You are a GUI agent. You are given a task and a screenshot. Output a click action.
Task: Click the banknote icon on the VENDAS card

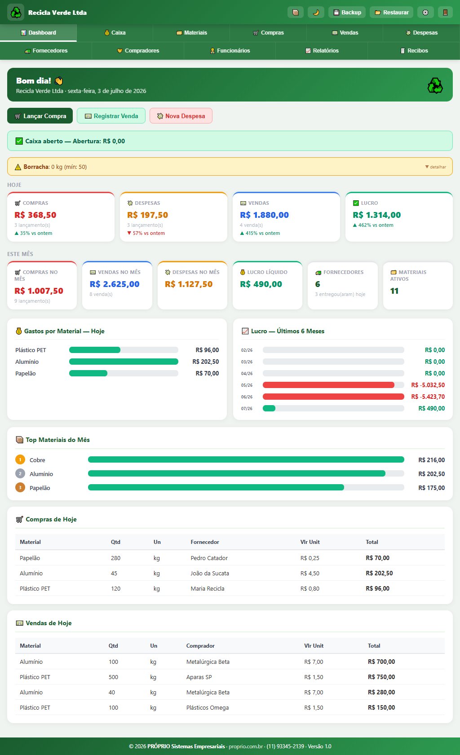pos(243,203)
